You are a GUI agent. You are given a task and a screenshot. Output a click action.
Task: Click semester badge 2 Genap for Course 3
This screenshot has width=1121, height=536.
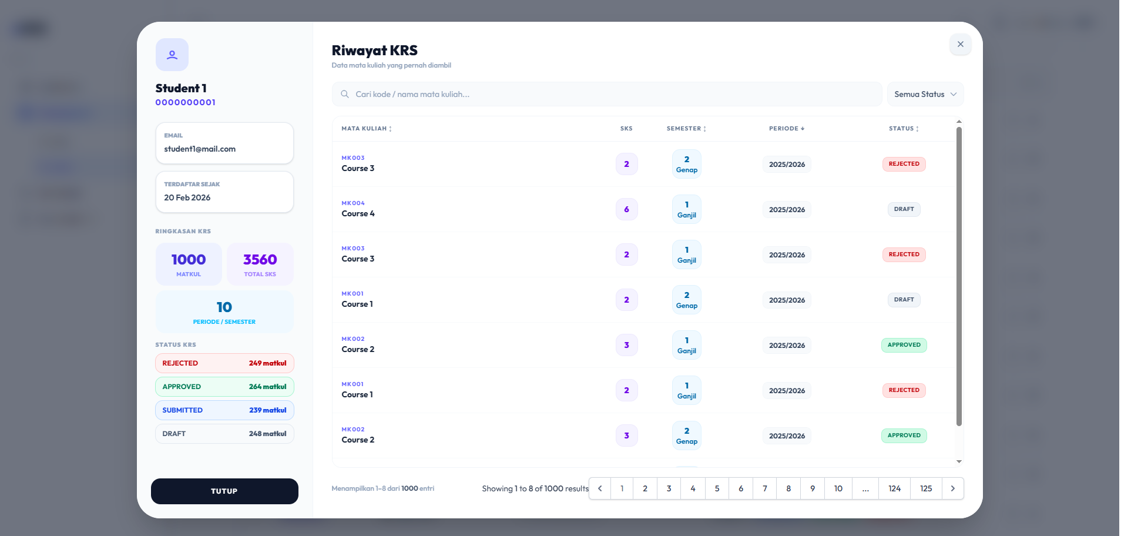coord(686,164)
